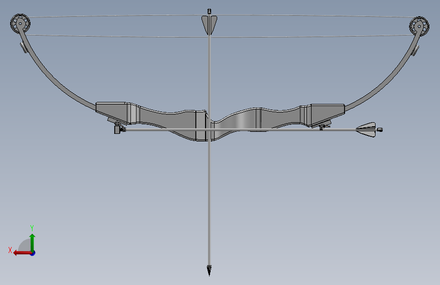
Task: Click the green Y label of triad
Action: (x=32, y=228)
